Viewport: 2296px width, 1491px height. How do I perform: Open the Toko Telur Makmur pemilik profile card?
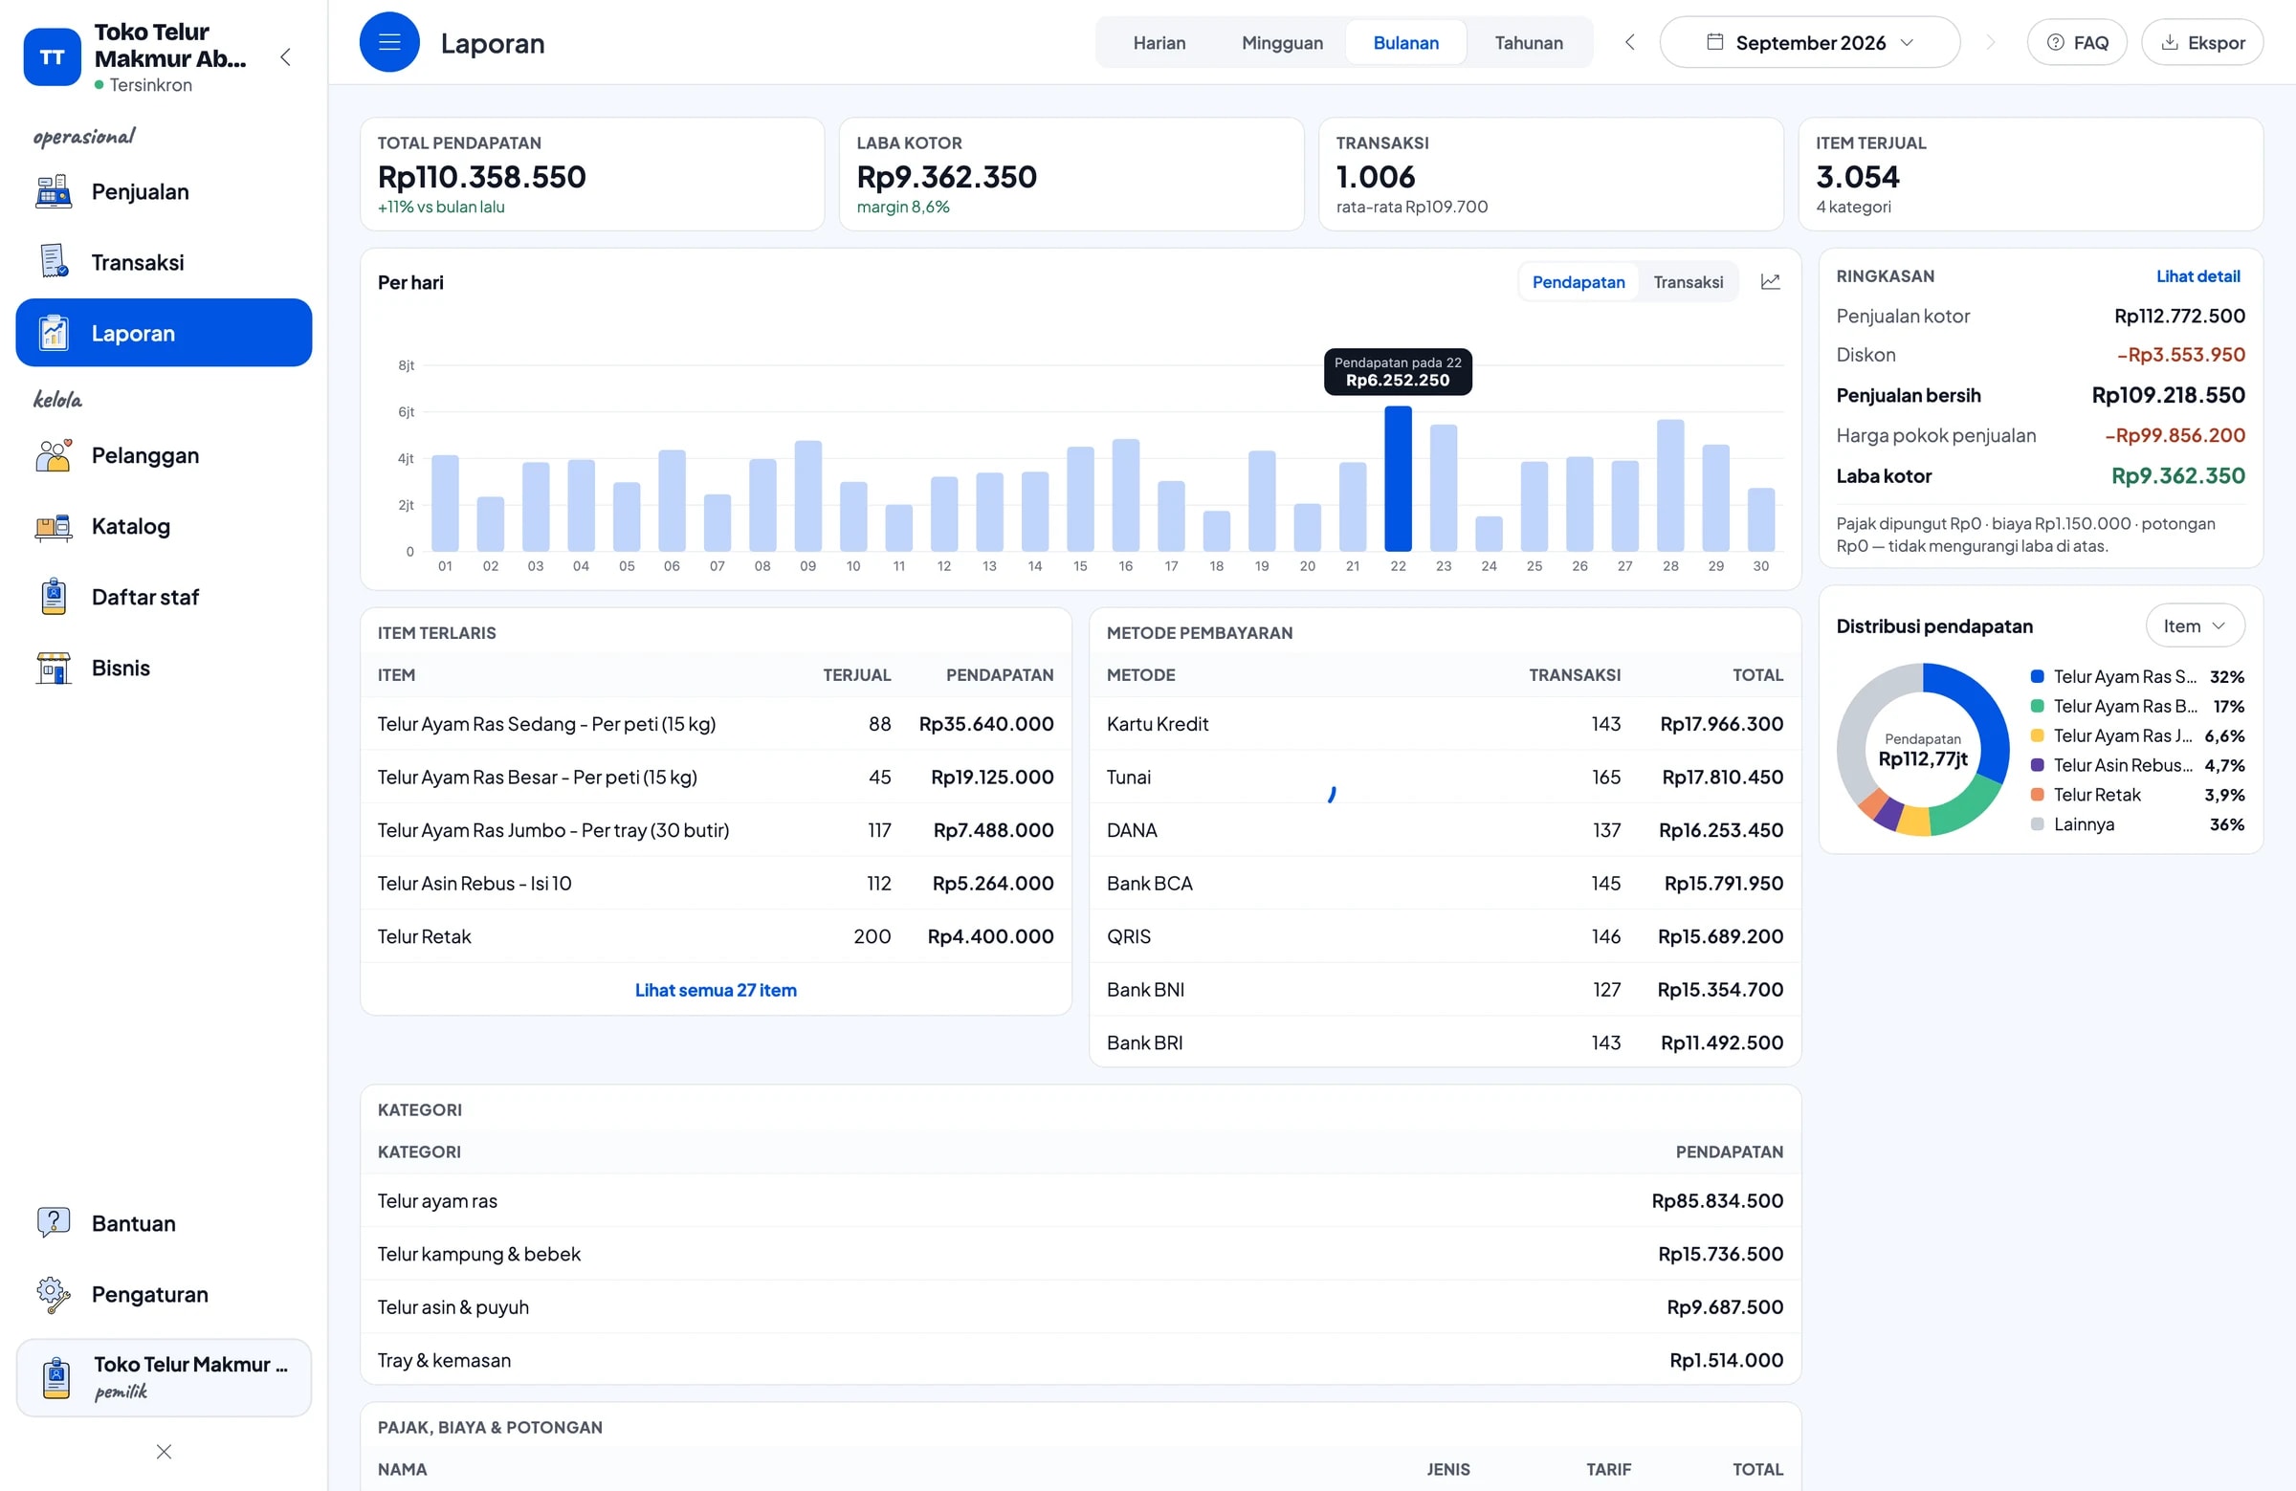[164, 1377]
